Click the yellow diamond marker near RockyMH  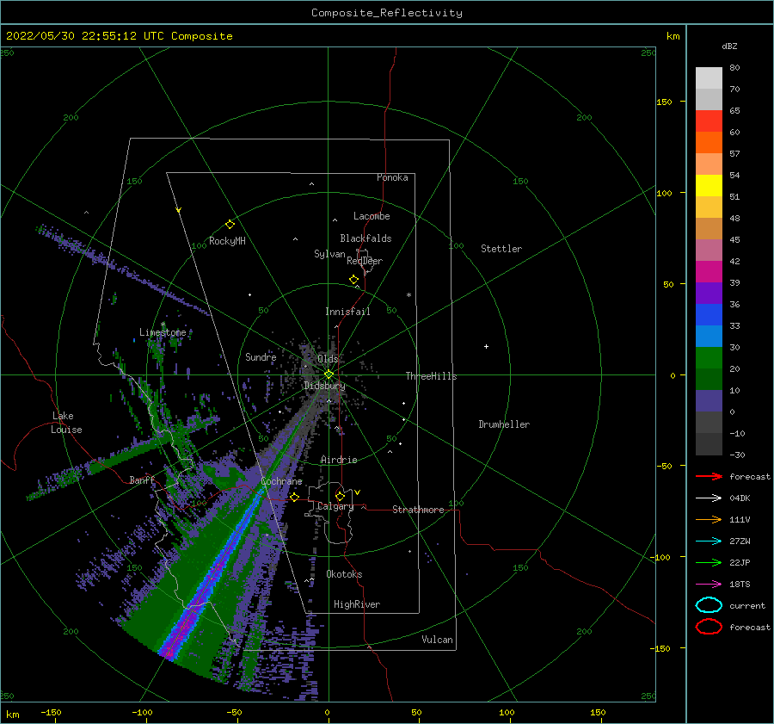point(230,225)
